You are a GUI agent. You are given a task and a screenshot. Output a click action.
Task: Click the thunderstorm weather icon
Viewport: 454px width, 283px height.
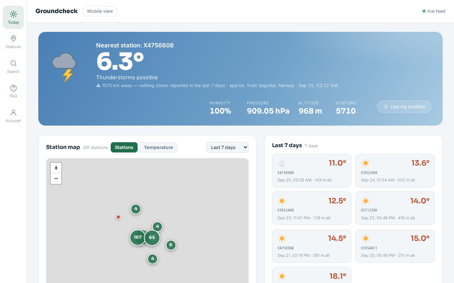pos(64,67)
